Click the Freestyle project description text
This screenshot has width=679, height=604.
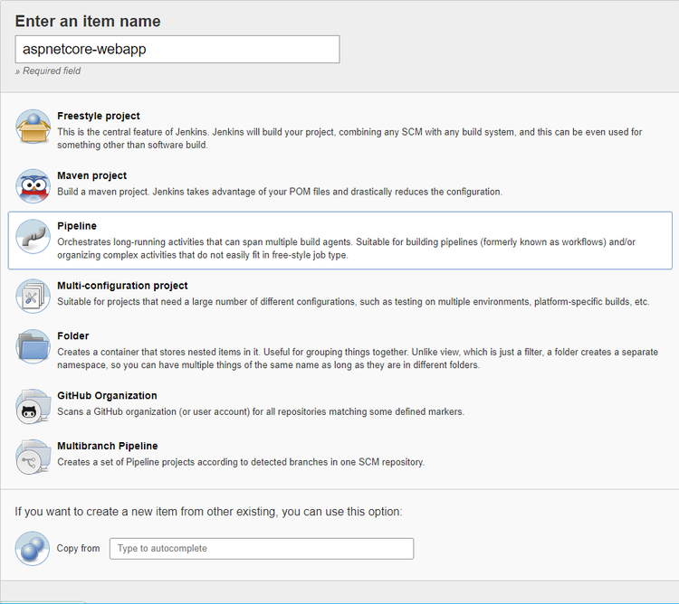coord(349,138)
